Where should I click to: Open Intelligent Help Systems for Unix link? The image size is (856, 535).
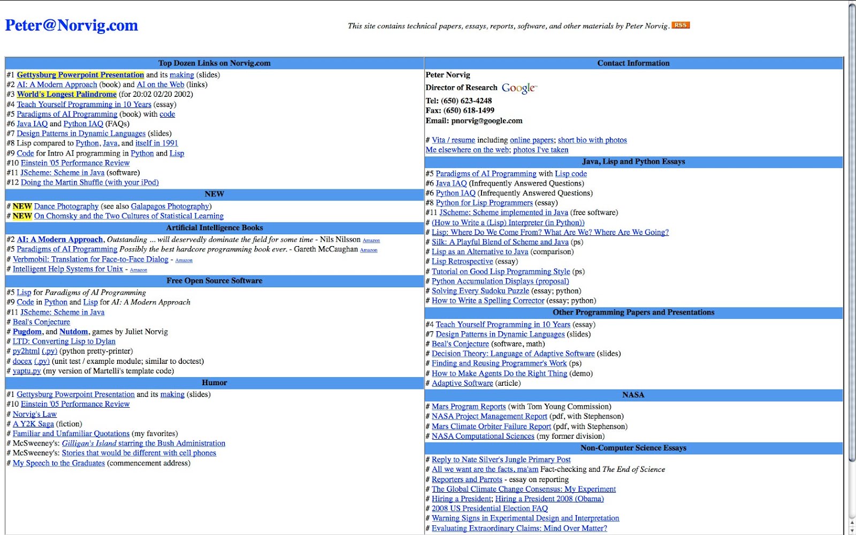(68, 269)
